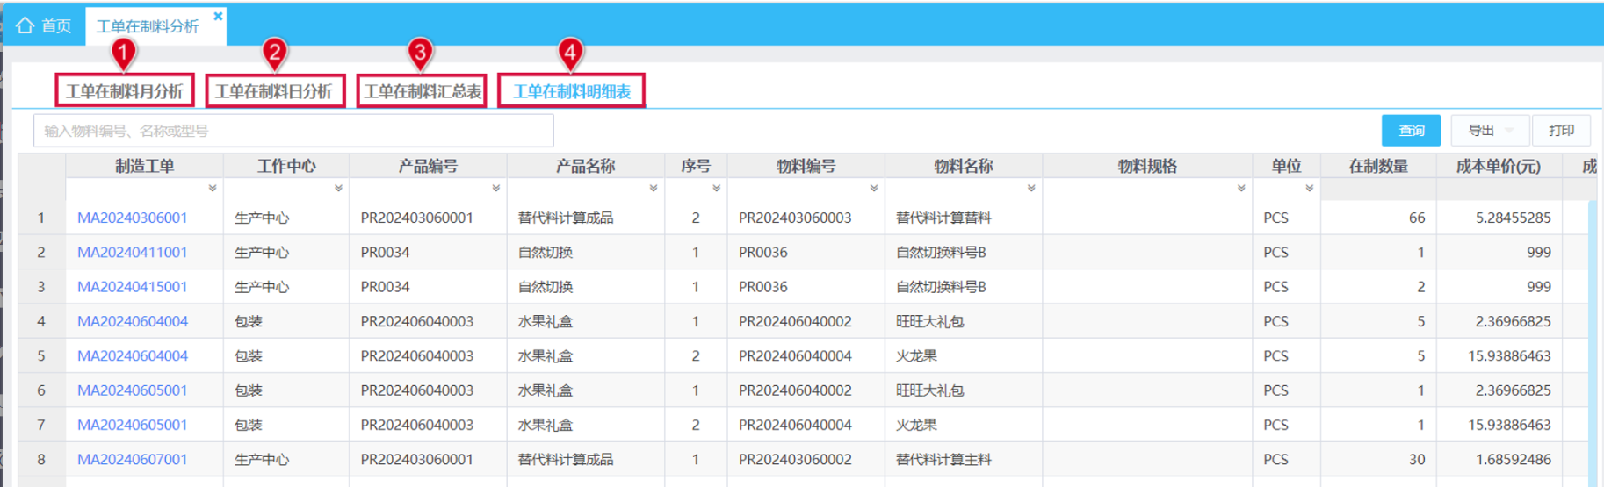This screenshot has width=1604, height=487.
Task: Open the 工单在制料明细表 tab
Action: [x=572, y=91]
